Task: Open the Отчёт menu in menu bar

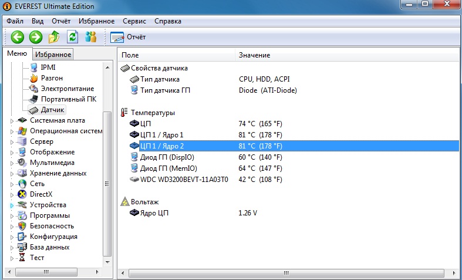Action: pos(61,21)
